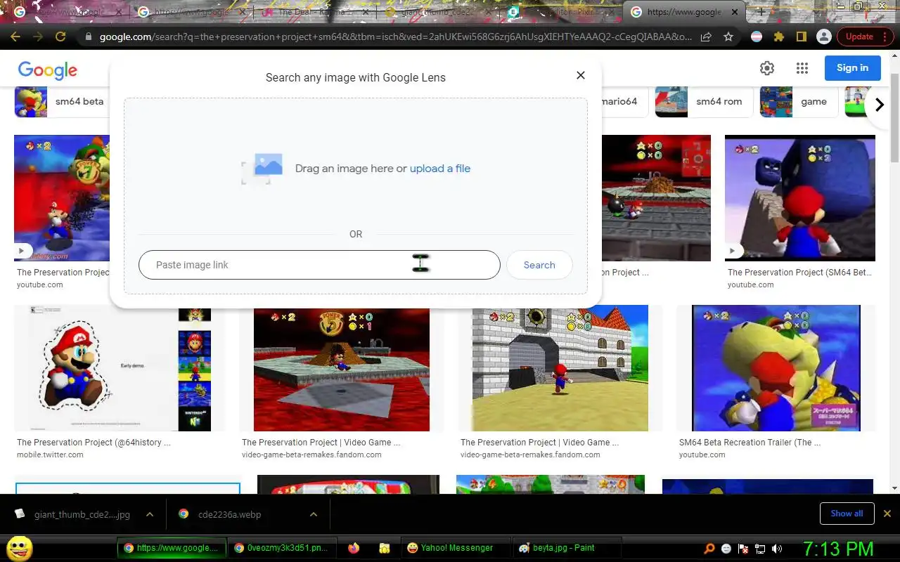
Task: Open the Google apps grid
Action: pyautogui.click(x=802, y=68)
